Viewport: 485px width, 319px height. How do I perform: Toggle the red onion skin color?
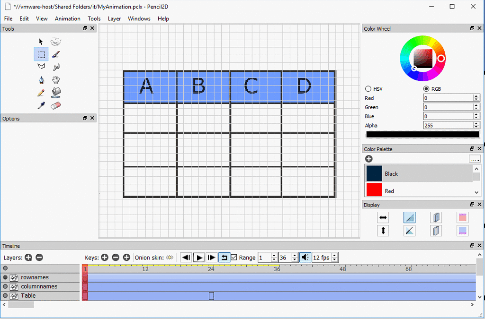(462, 217)
